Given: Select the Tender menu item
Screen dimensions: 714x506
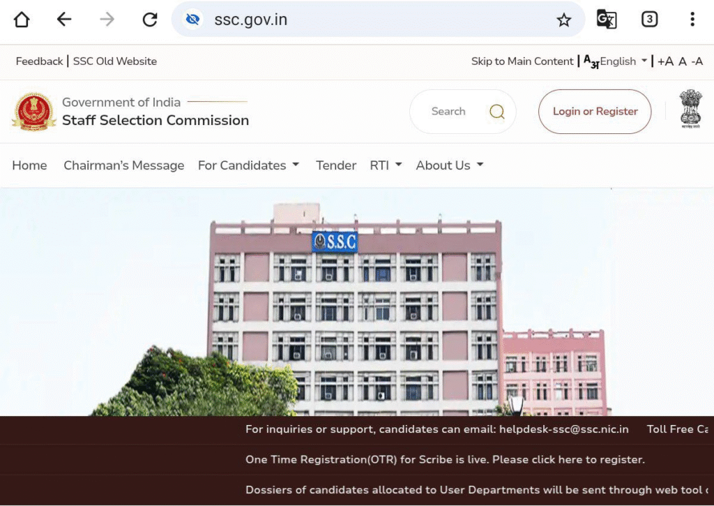Looking at the screenshot, I should 336,165.
